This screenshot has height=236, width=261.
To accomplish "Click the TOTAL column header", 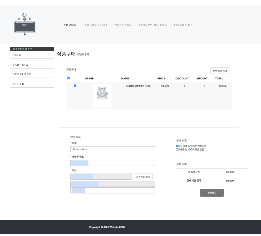I will [219, 79].
